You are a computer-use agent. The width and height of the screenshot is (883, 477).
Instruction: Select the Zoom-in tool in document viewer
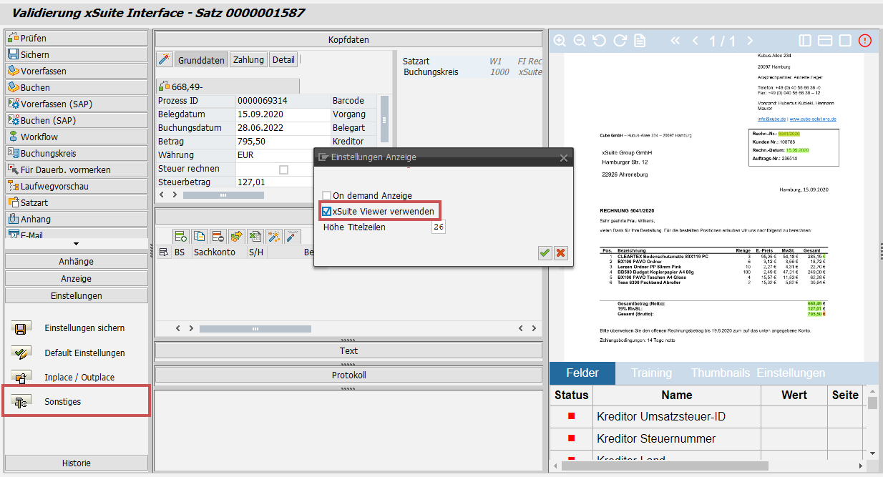click(561, 41)
